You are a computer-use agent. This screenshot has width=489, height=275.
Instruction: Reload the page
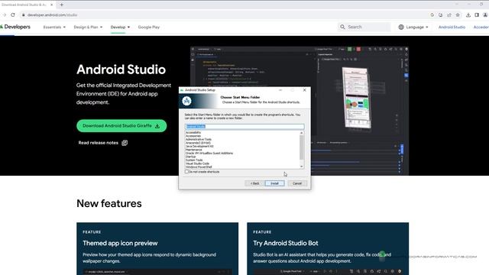tap(13, 15)
